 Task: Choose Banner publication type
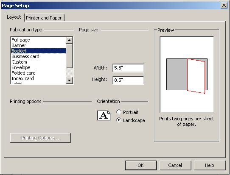[x=39, y=45]
